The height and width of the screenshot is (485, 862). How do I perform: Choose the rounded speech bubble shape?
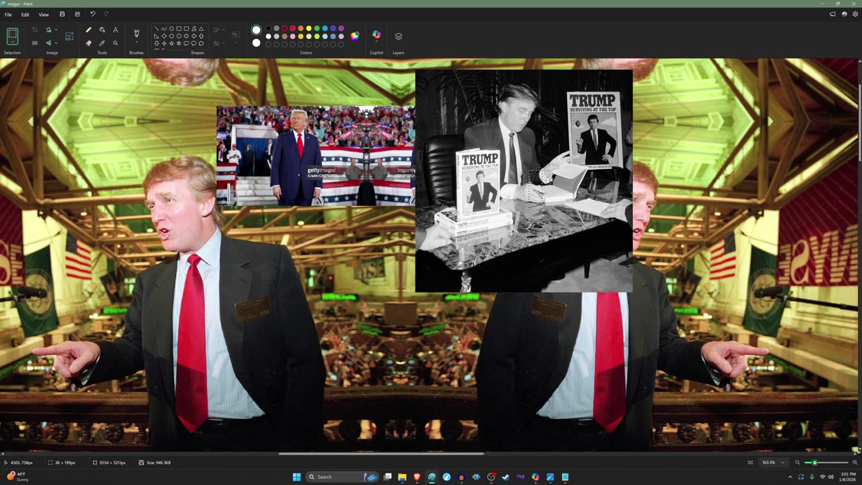pyautogui.click(x=186, y=44)
